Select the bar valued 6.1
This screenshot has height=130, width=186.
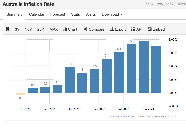point(119,72)
